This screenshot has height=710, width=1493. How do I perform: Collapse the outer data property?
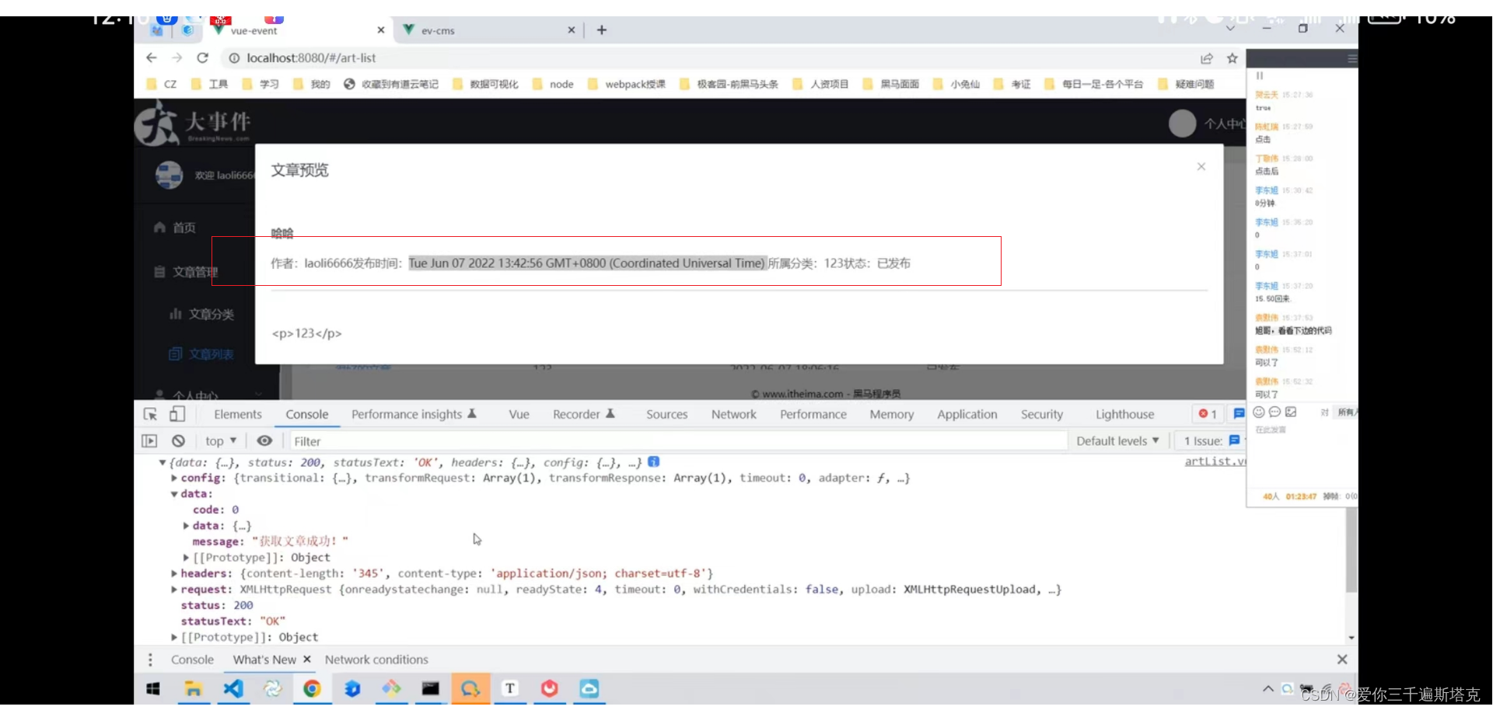coord(174,494)
